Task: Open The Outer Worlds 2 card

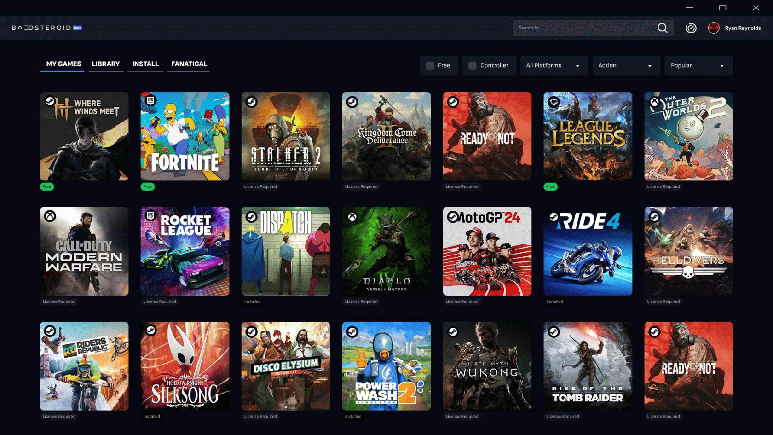Action: pyautogui.click(x=689, y=136)
